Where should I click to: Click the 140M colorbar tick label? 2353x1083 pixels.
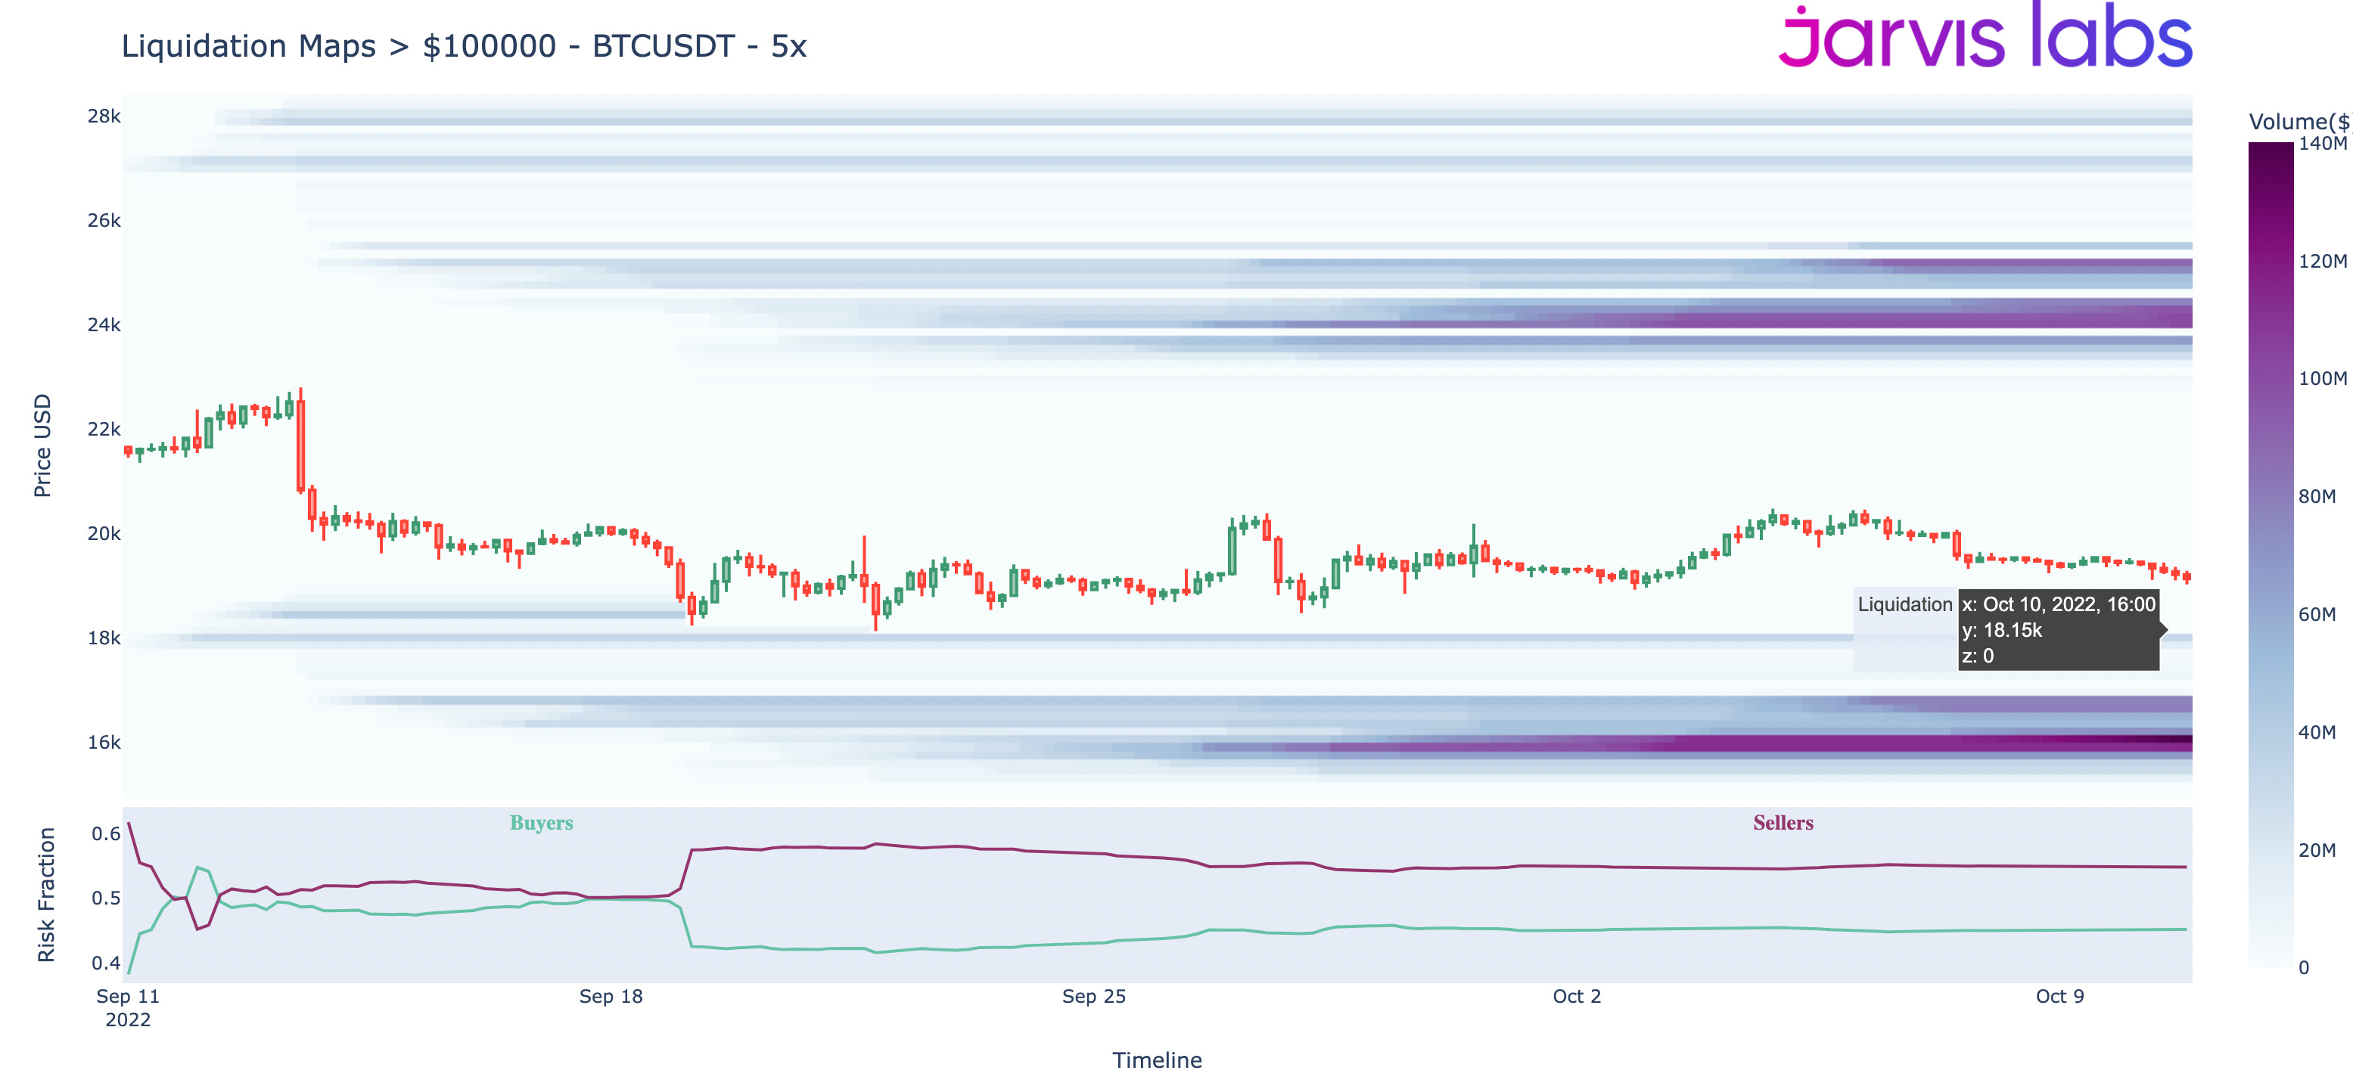(x=2322, y=144)
